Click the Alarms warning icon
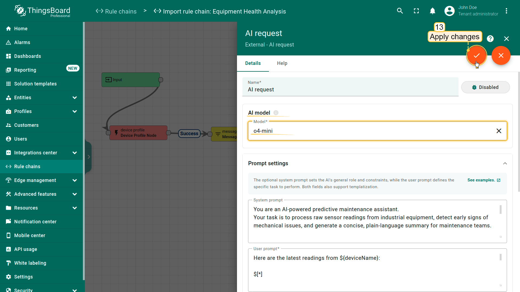Viewport: 520px width, 292px height. (8, 42)
